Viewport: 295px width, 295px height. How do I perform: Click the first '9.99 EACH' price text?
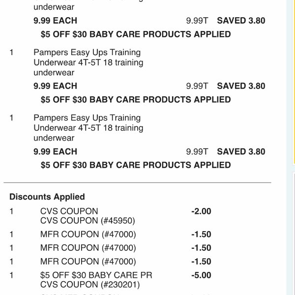(55, 21)
